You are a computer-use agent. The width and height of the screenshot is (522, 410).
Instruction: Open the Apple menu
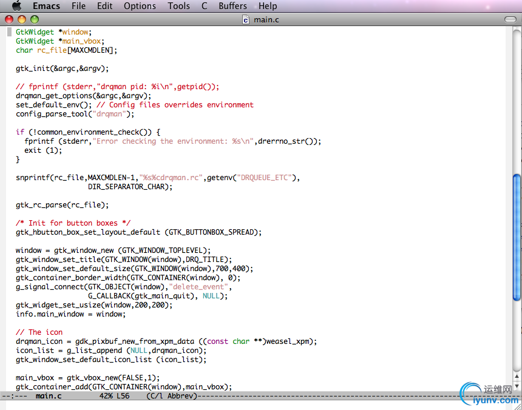pyautogui.click(x=16, y=5)
